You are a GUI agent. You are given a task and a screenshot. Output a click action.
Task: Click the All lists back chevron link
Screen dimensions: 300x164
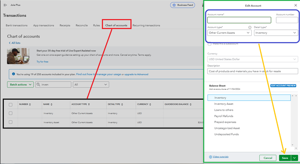[x=14, y=43]
